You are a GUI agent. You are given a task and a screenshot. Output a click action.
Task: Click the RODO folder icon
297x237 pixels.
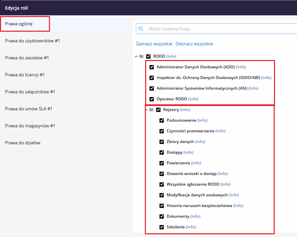tap(142, 56)
